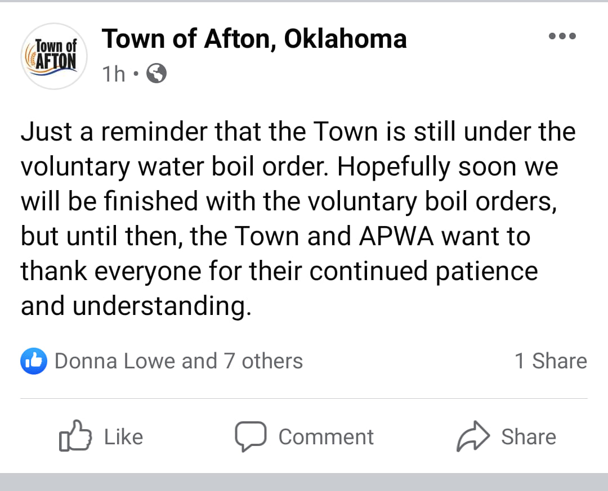The image size is (608, 491).
Task: Toggle the Like label on this post
Action: coord(123,437)
